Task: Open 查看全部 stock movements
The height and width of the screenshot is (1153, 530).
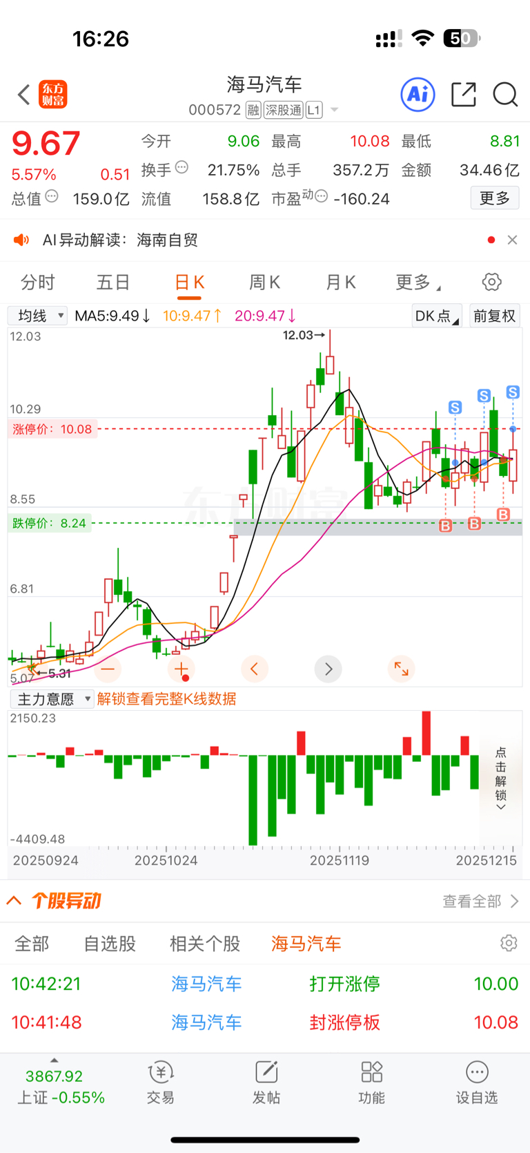Action: 480,901
